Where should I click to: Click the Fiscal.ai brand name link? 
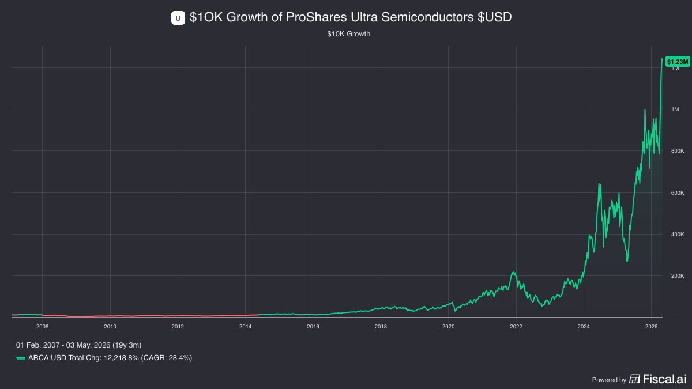tap(664, 379)
